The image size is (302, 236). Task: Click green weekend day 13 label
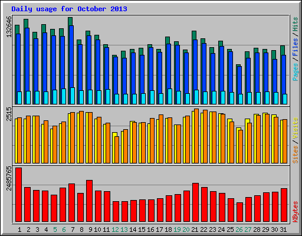124,230
